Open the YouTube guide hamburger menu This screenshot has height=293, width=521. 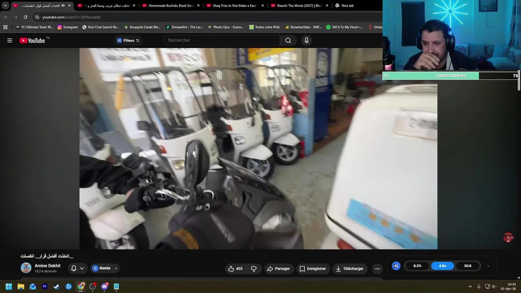10,40
